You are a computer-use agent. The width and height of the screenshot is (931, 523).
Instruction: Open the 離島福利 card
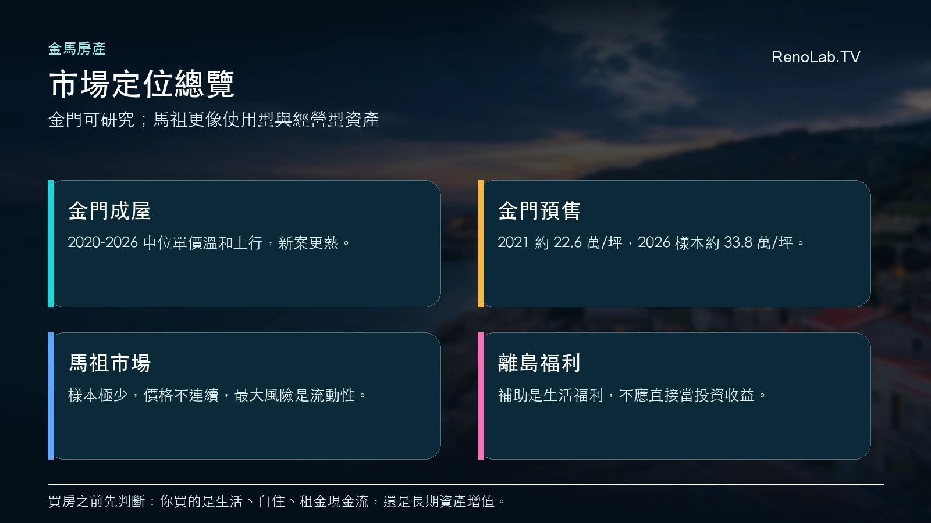[x=674, y=396]
